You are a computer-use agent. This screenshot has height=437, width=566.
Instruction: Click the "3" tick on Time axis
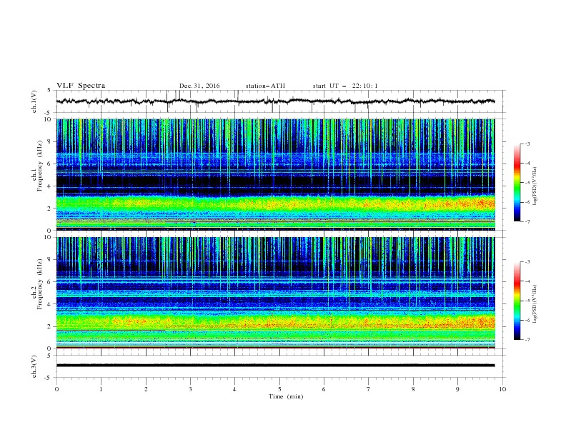190,389
